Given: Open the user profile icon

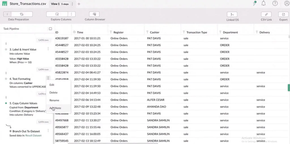Looking at the screenshot, I should [x=287, y=3].
